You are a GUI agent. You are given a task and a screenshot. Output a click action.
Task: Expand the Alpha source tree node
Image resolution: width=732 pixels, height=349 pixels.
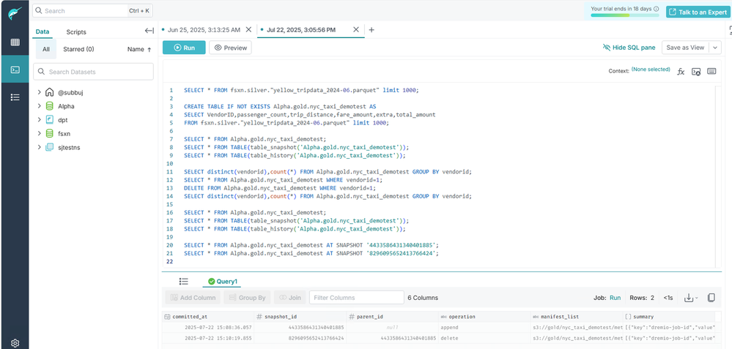39,106
